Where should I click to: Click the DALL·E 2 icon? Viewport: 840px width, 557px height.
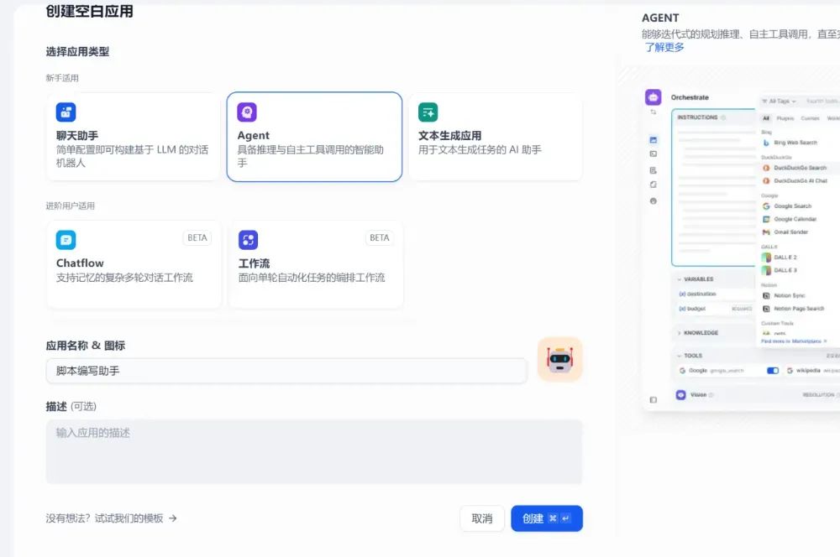pos(766,258)
